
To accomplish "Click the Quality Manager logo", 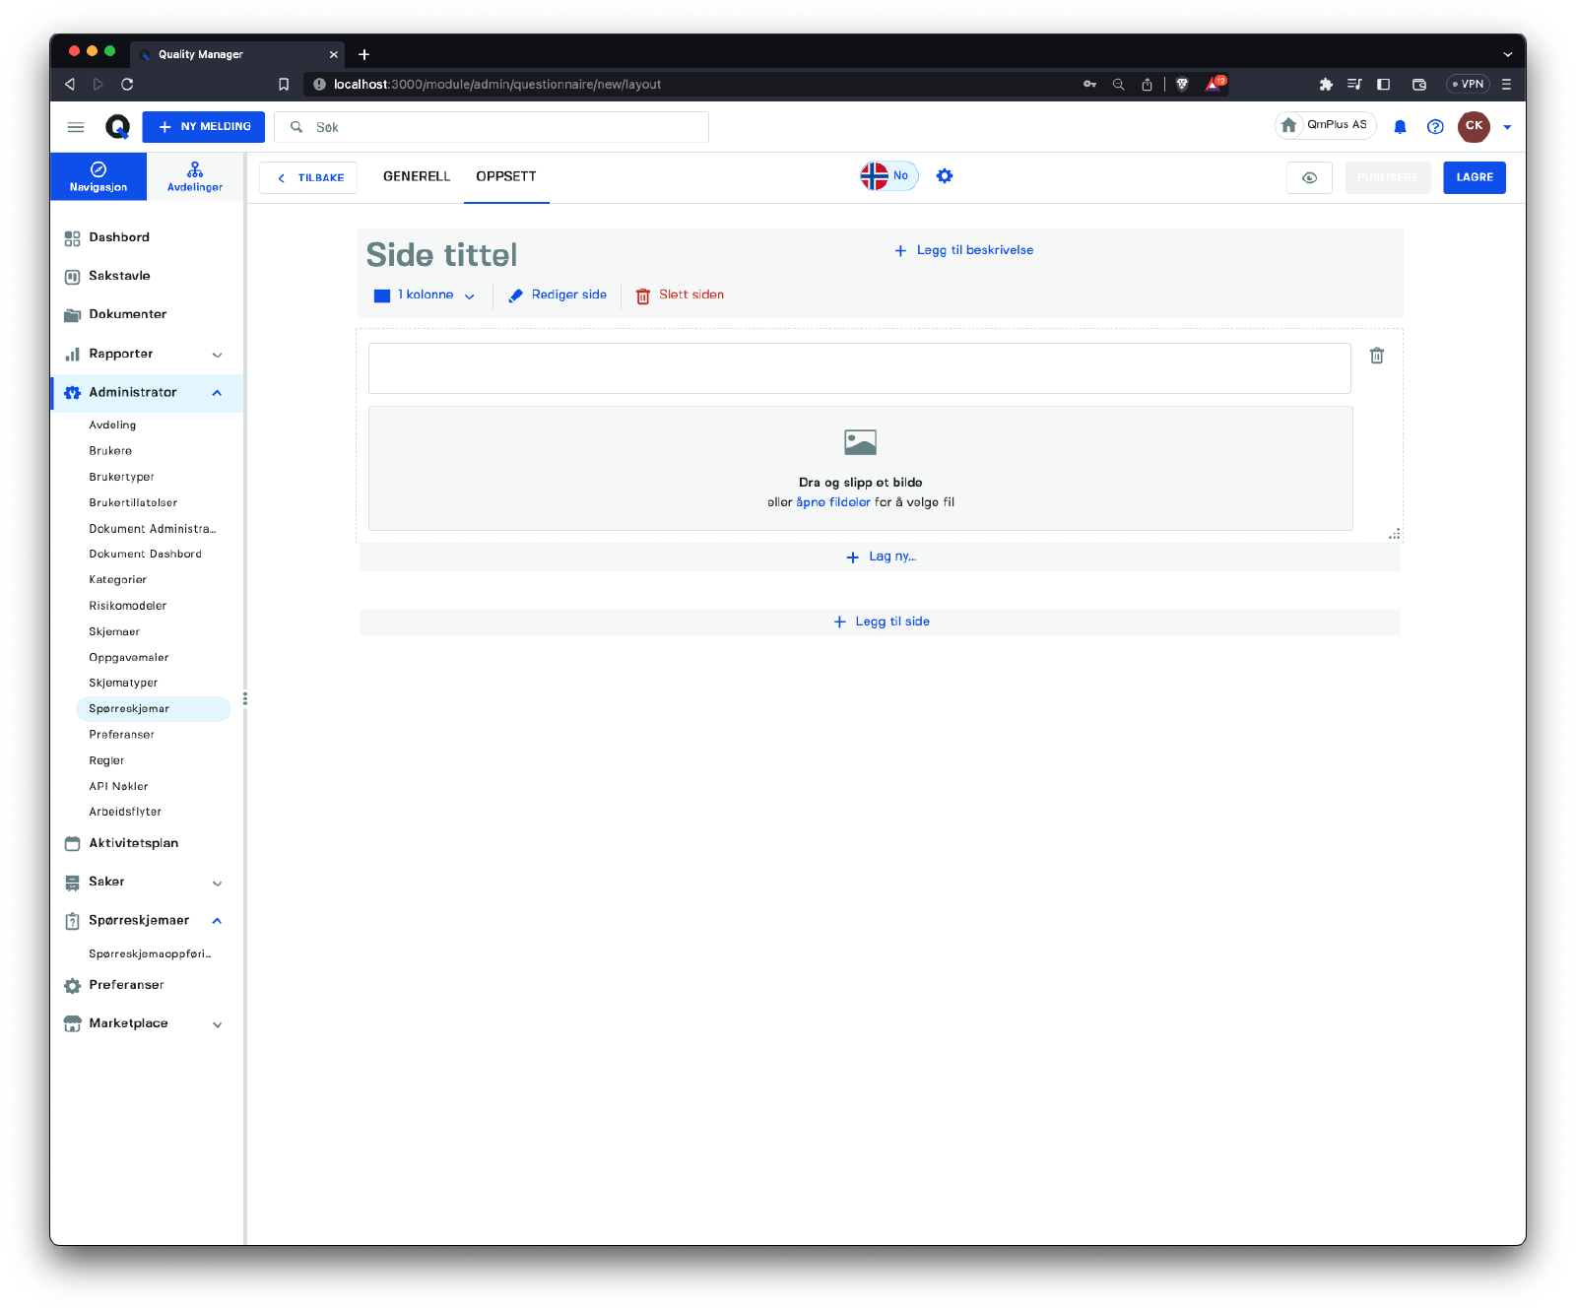I will (117, 127).
